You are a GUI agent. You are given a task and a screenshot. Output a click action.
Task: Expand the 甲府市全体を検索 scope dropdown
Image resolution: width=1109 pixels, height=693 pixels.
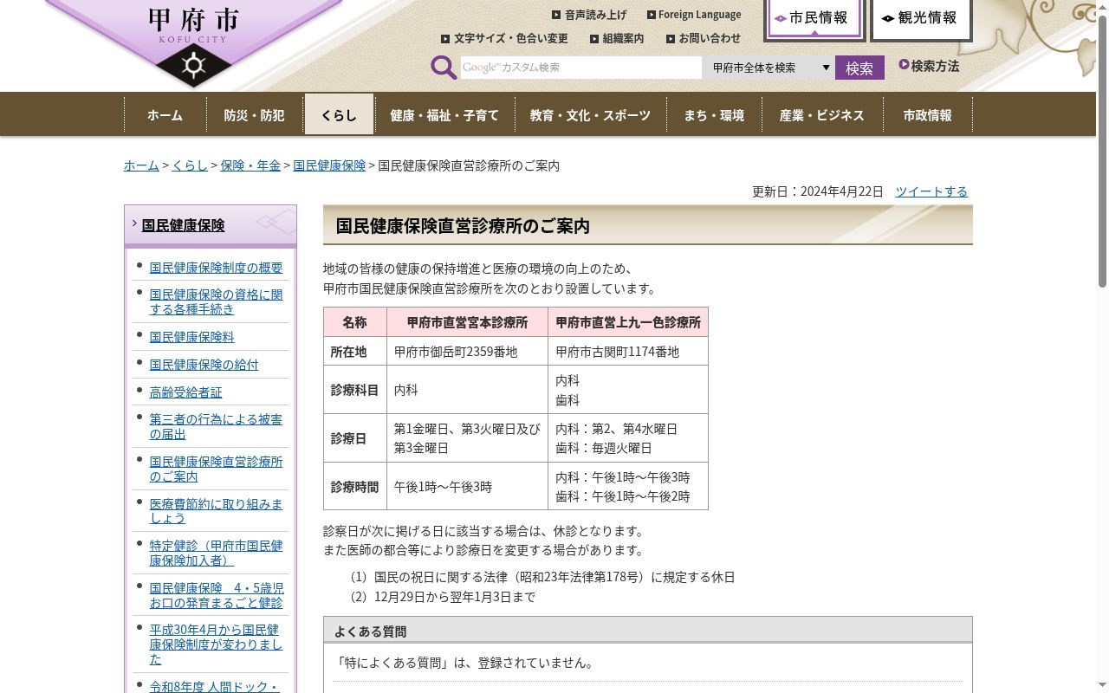click(x=769, y=68)
